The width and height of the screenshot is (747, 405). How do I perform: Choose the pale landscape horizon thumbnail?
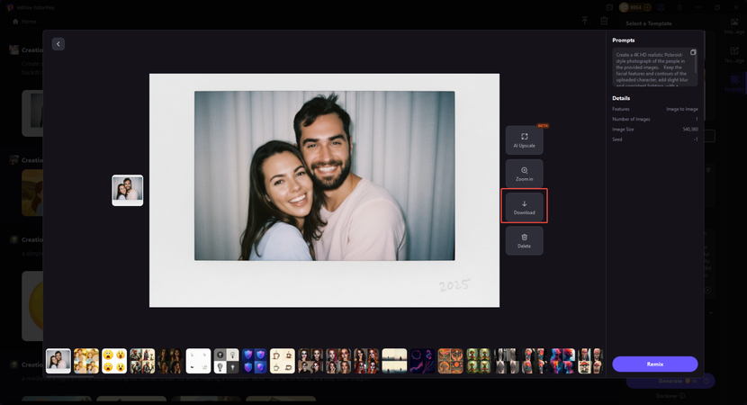tap(394, 361)
